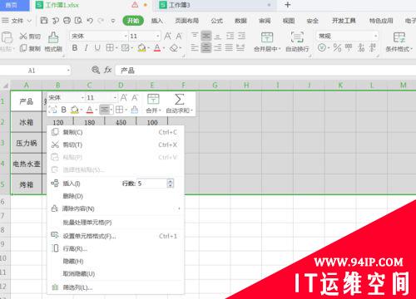
Task: Click the 行数 spinner arrows
Action: [171, 184]
